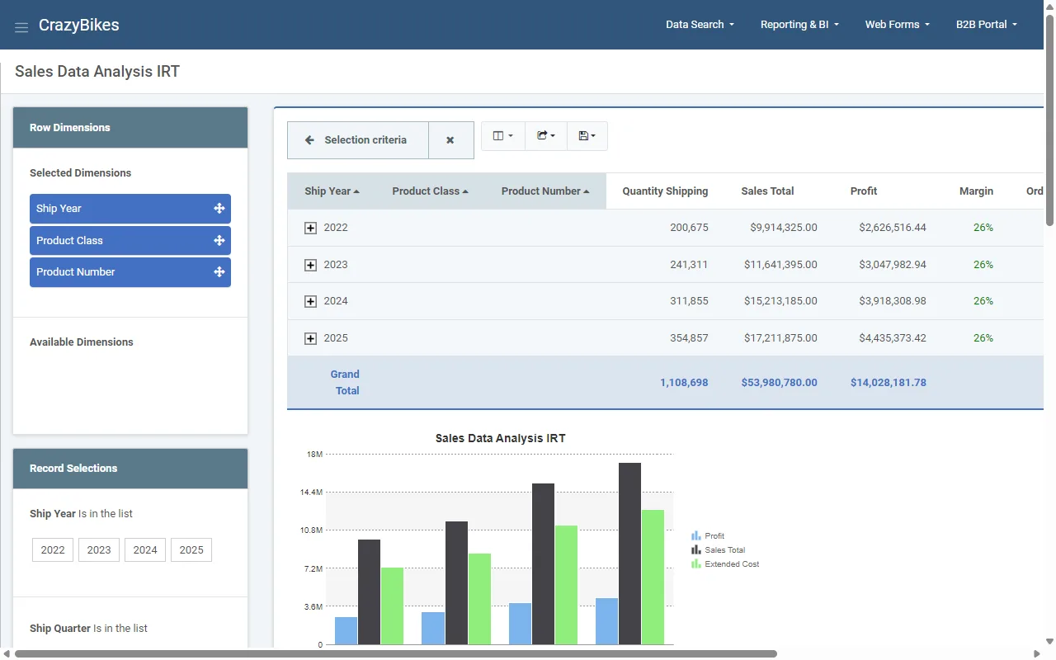Screen dimensions: 1056x660
Task: Open the Data Search menu
Action: click(x=700, y=25)
